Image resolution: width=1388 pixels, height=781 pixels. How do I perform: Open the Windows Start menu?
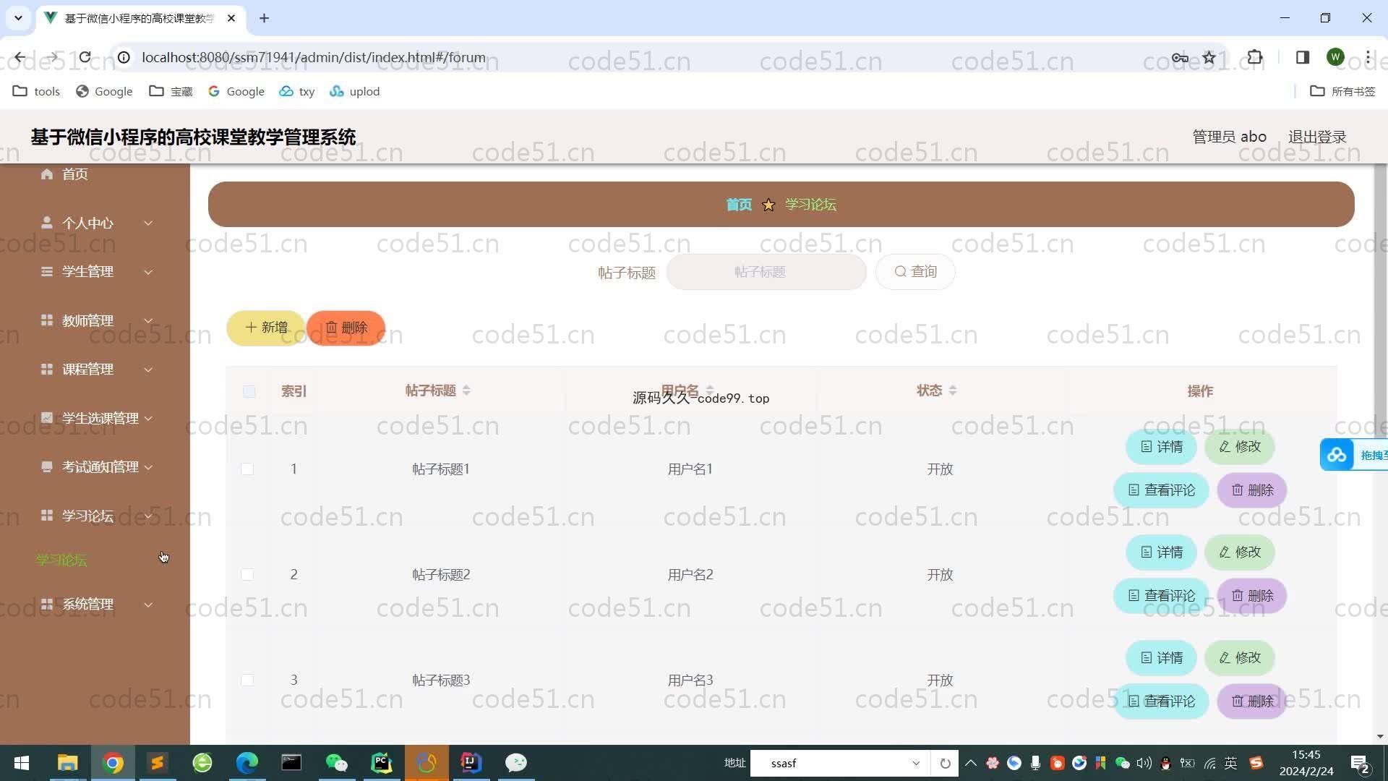(x=22, y=763)
